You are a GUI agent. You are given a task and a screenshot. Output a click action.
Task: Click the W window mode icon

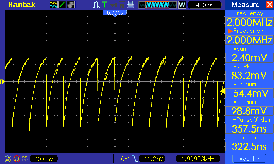pyautogui.click(x=182, y=5)
